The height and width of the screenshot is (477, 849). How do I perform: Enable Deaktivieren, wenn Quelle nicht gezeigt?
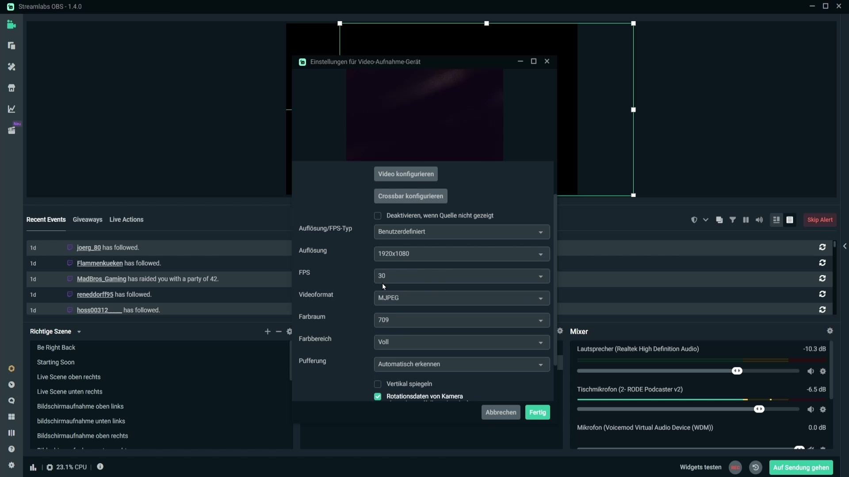378,216
